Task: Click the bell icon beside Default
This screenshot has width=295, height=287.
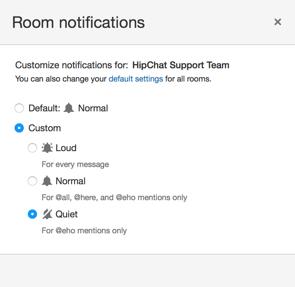Action: (69, 108)
